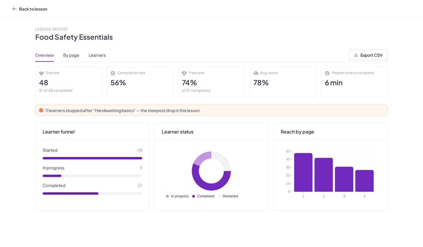This screenshot has width=423, height=247.
Task: Click the Handwashing basics drop-off alert message
Action: pos(123,110)
